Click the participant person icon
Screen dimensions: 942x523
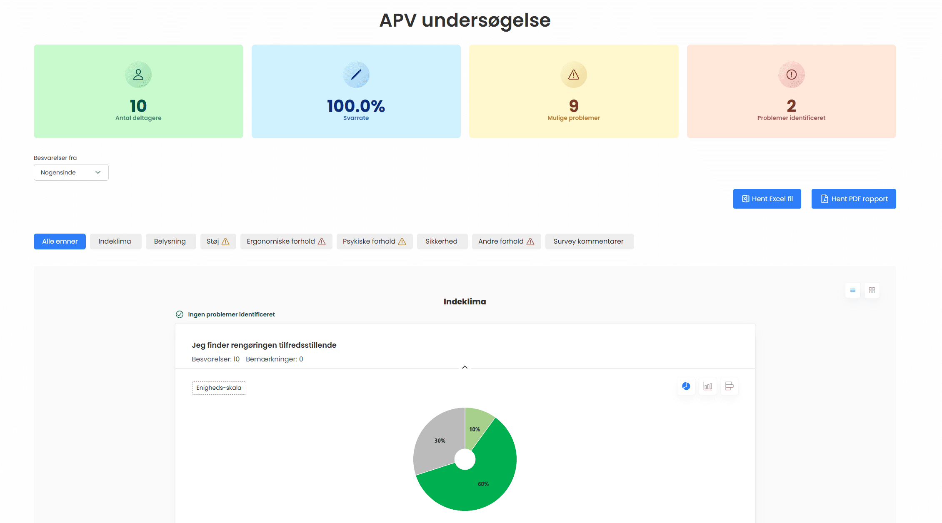(138, 75)
